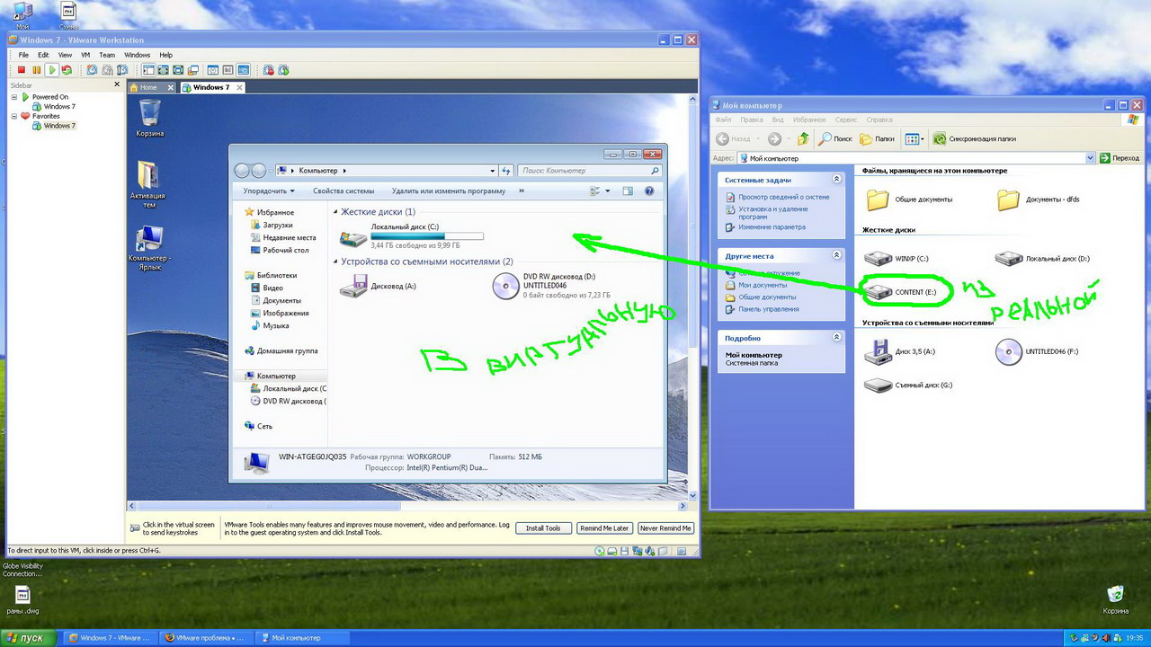Close the VMware Sidebar panel
The height and width of the screenshot is (647, 1151).
point(117,84)
